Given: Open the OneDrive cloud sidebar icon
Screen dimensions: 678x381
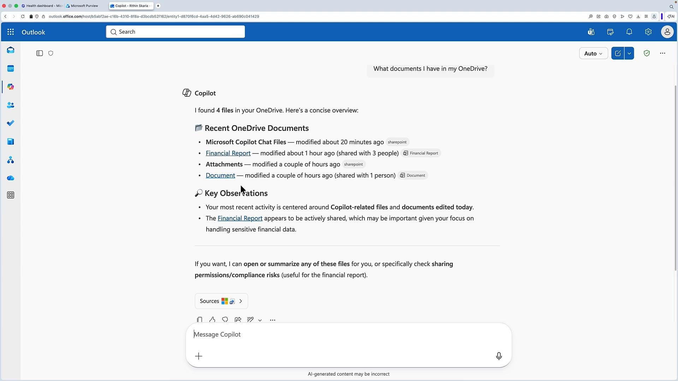Looking at the screenshot, I should click(x=11, y=178).
